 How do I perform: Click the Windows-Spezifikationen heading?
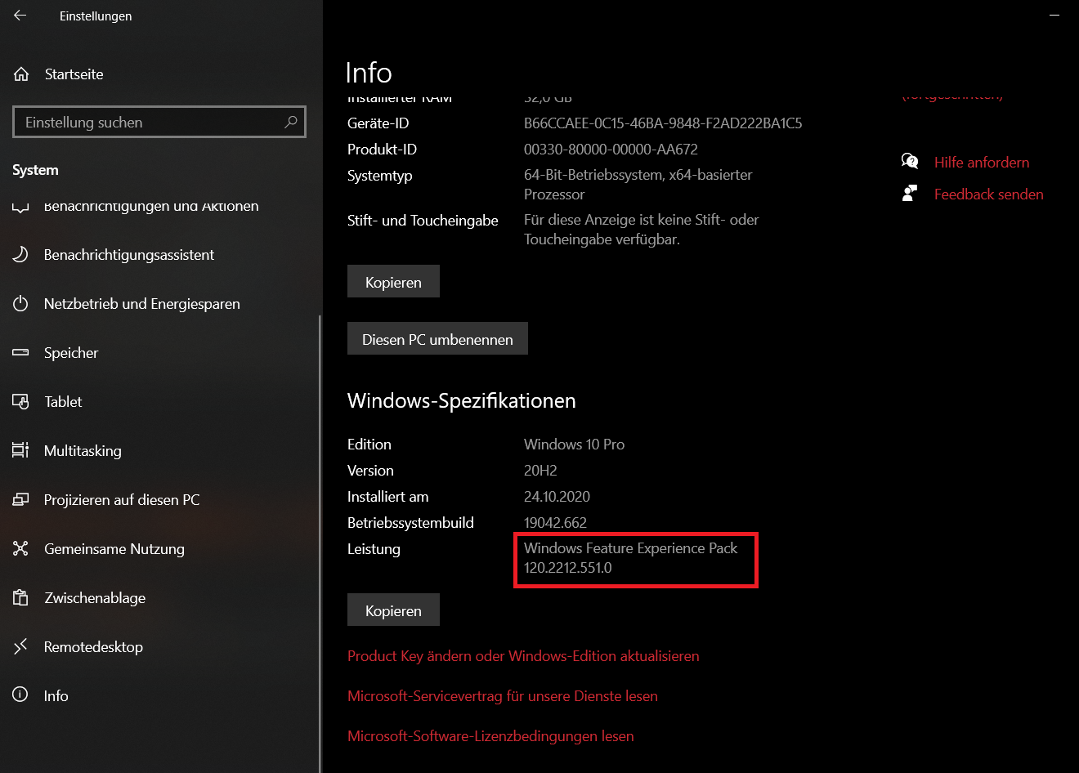pyautogui.click(x=462, y=401)
